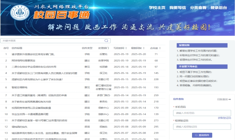Open the 调档函的抬头 letter
This screenshot has width=235, height=140.
(x=20, y=127)
